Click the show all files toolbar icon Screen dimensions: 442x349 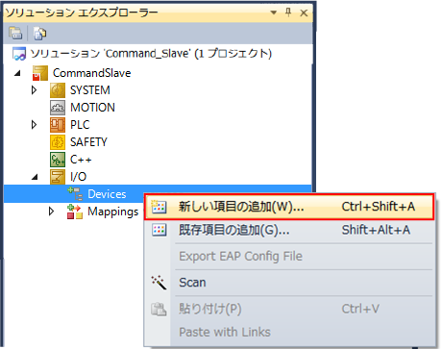point(40,33)
